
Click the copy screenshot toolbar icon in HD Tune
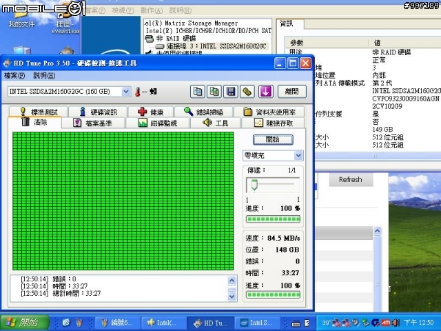[x=214, y=92]
